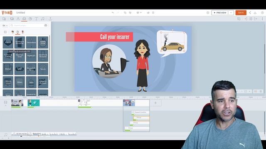
Task: Open the Others prop category
Action: [x=20, y=82]
